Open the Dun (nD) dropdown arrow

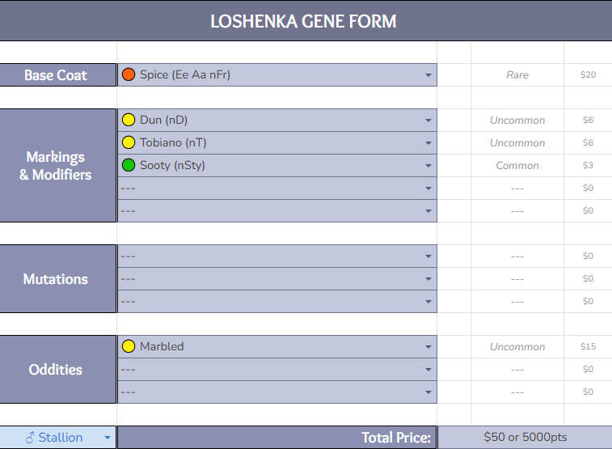(428, 121)
